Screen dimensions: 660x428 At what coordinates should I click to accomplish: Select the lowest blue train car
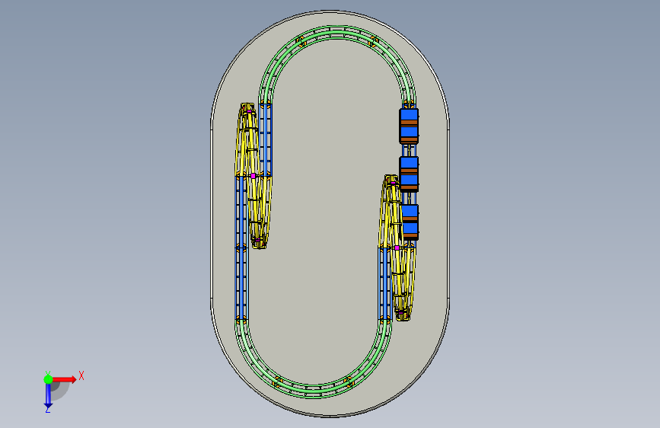point(410,222)
